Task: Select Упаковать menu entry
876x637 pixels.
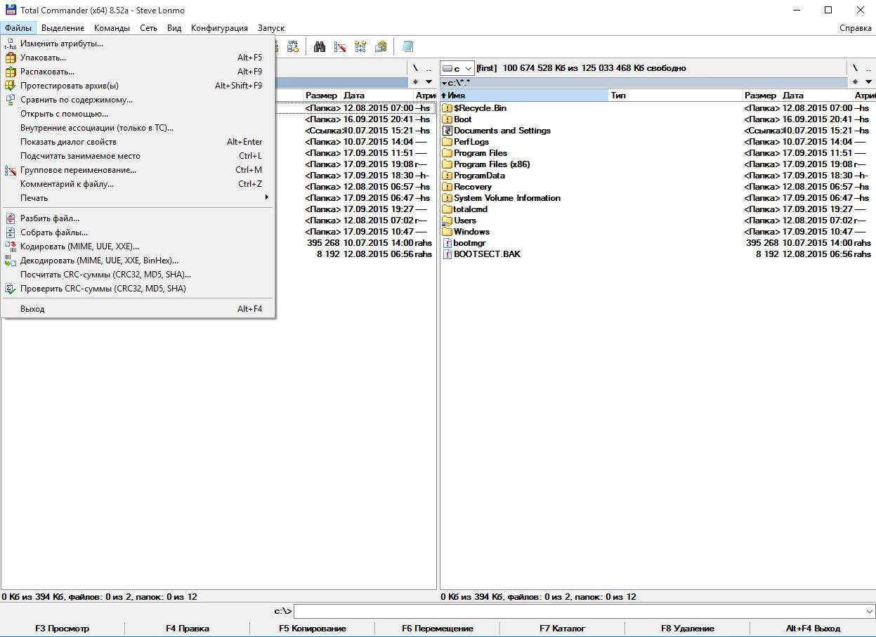Action: tap(138, 58)
